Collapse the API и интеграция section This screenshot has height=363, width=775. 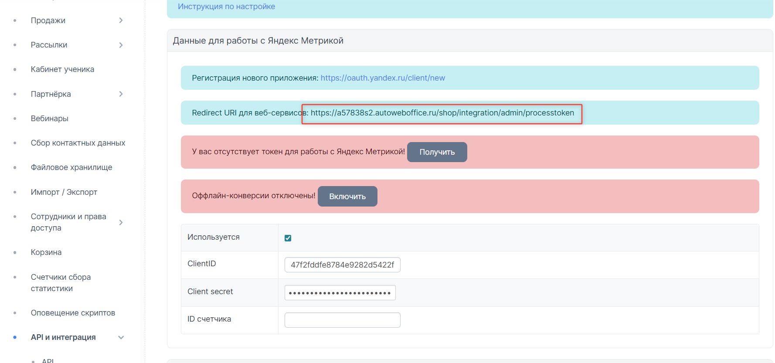121,337
